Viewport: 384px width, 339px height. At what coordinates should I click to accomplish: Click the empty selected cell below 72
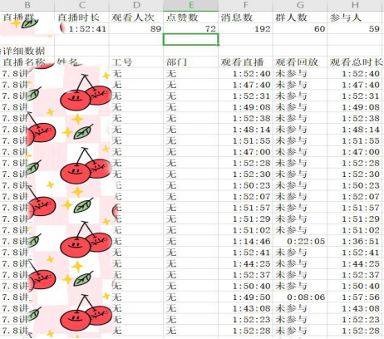[191, 40]
